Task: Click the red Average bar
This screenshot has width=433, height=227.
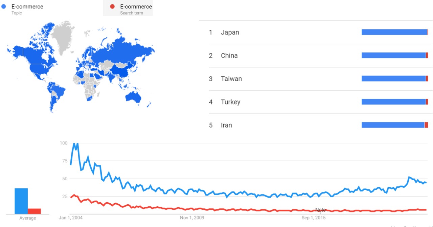Action: click(34, 211)
